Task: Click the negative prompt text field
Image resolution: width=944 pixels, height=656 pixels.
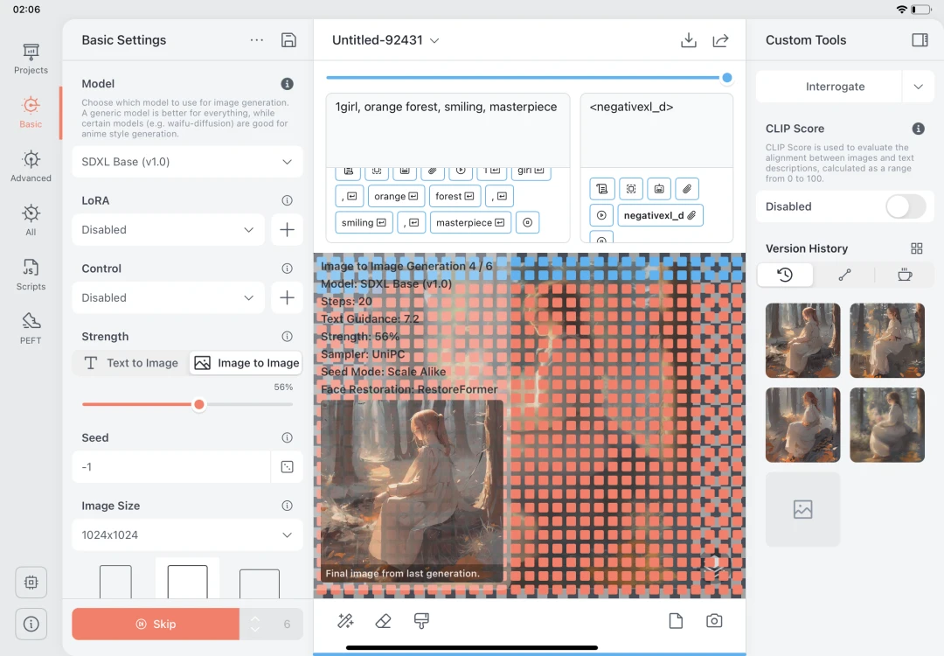Action: click(x=656, y=130)
